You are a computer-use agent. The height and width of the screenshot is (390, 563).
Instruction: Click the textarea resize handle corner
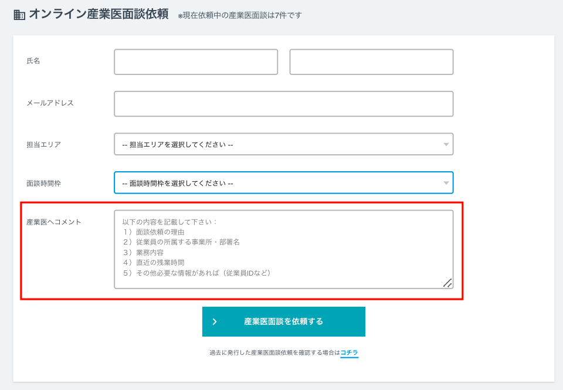tap(447, 283)
